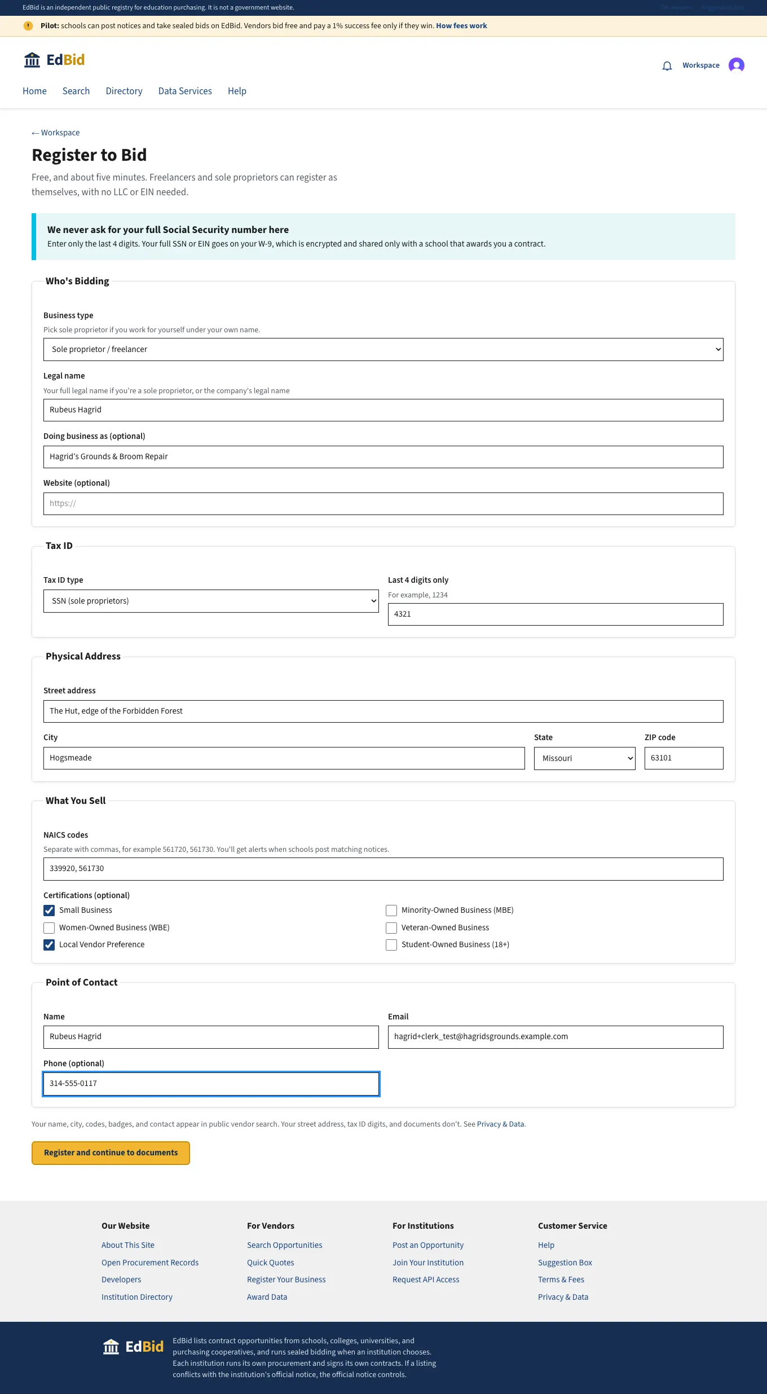The height and width of the screenshot is (1394, 767).
Task: Open Institution Directory footer link
Action: coord(137,1298)
